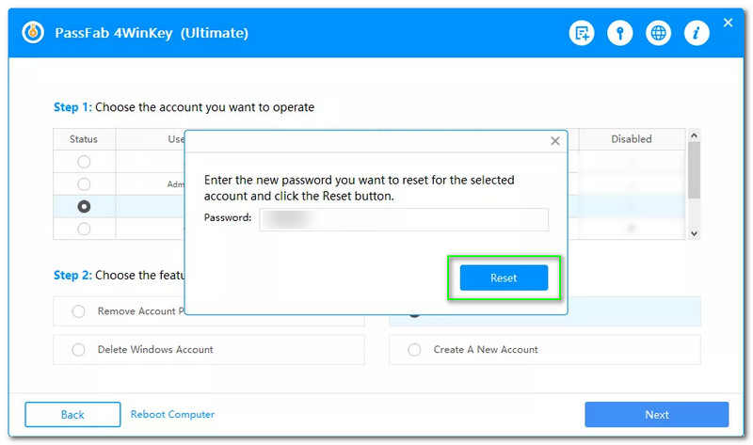Viewport: 753px width, 445px height.
Task: Select the Delete Windows Account radio
Action: click(78, 350)
